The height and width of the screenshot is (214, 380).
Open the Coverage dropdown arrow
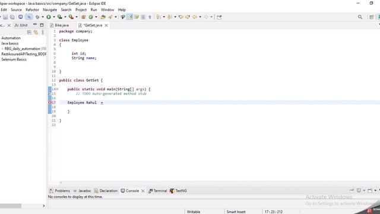pyautogui.click(x=65, y=17)
